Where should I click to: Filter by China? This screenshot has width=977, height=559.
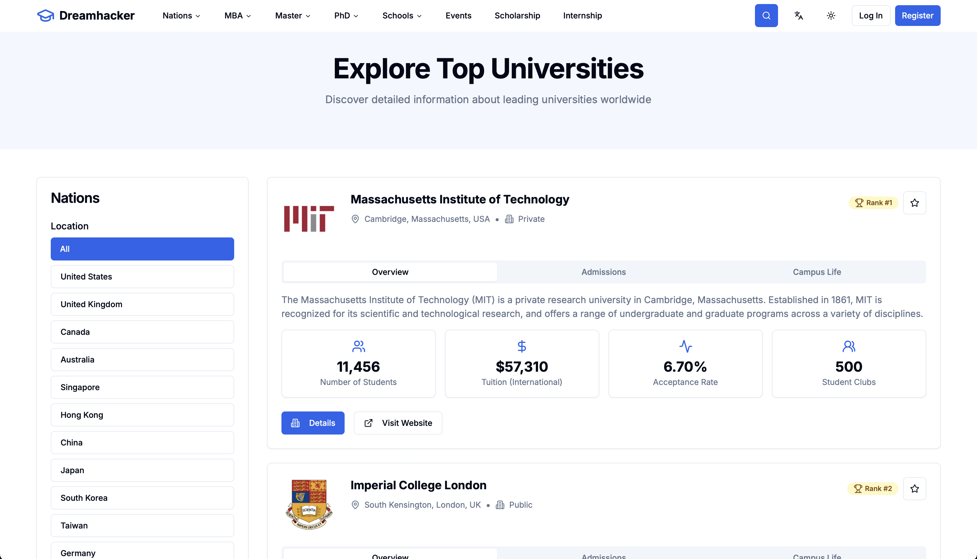[142, 442]
